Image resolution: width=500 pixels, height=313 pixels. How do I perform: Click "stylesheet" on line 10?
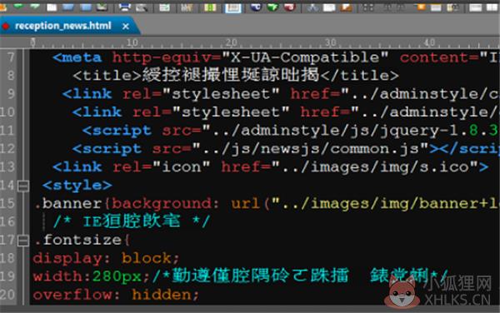[x=231, y=112]
